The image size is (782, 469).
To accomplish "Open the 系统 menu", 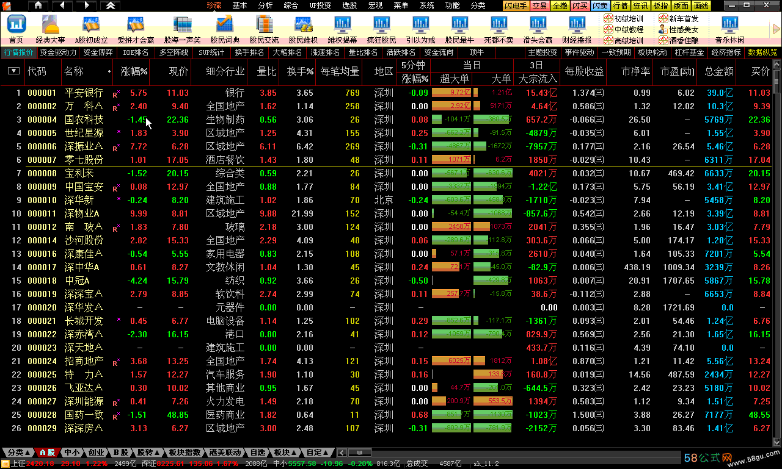I will [426, 5].
